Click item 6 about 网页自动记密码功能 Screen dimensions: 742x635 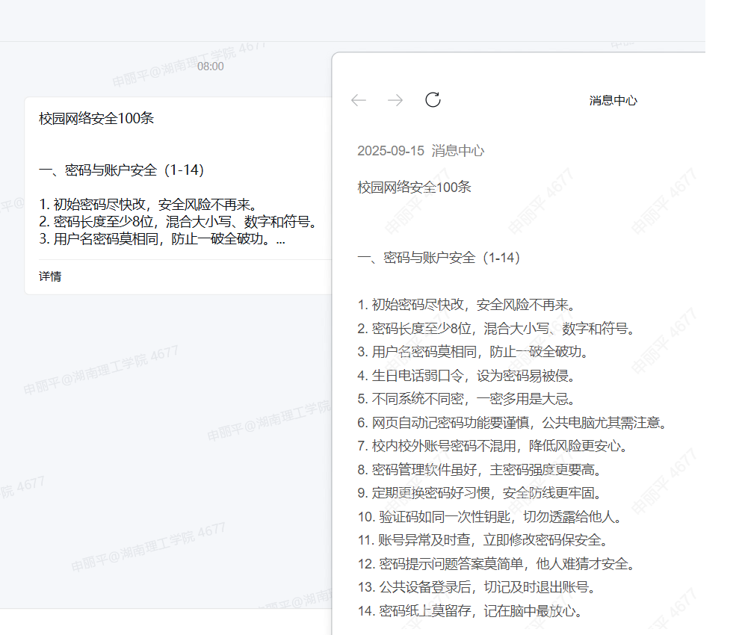pyautogui.click(x=511, y=423)
